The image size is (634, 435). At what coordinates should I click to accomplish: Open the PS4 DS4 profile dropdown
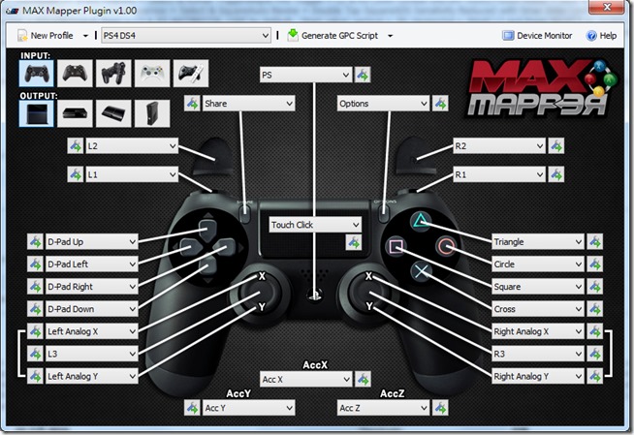[186, 36]
